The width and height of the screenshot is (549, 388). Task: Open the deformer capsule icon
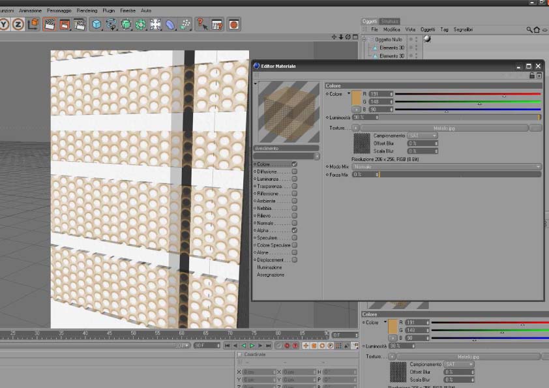170,25
